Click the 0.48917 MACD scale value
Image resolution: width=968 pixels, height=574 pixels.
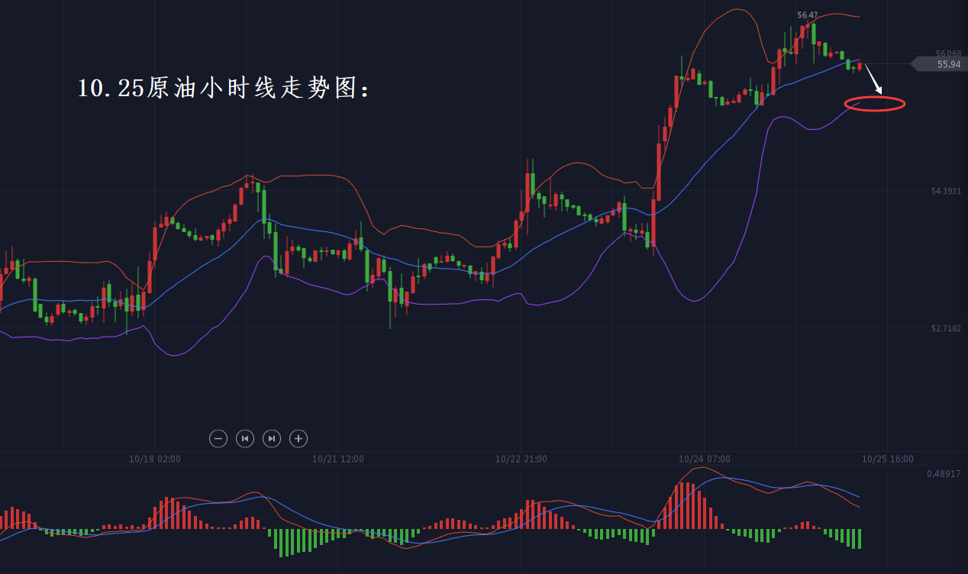[x=944, y=474]
